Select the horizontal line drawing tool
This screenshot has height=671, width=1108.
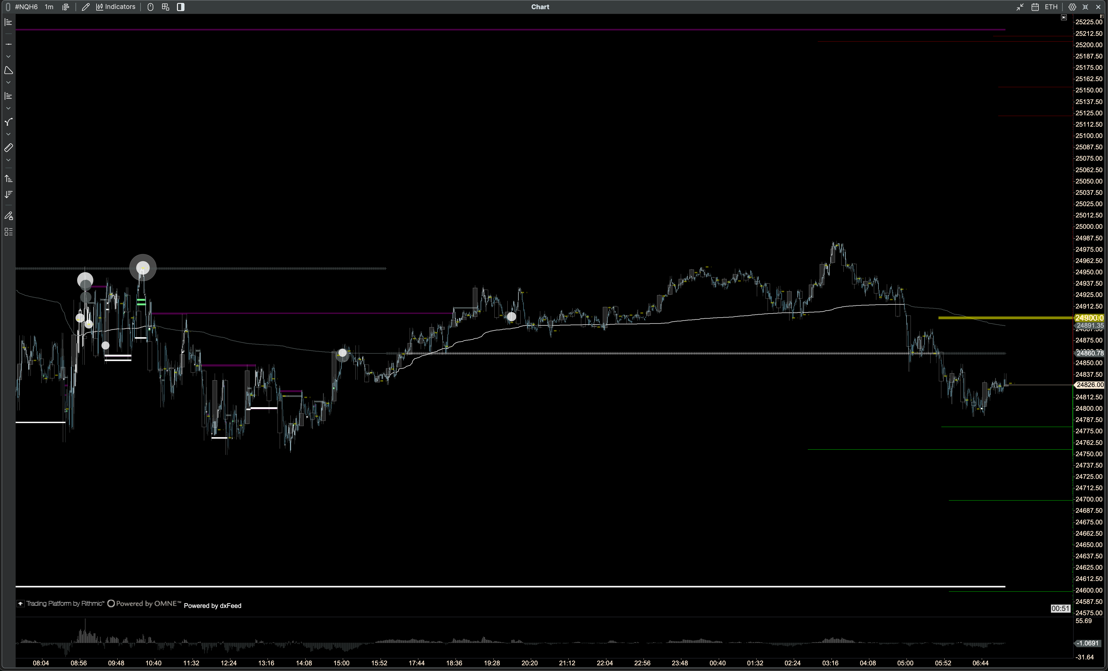coord(8,44)
